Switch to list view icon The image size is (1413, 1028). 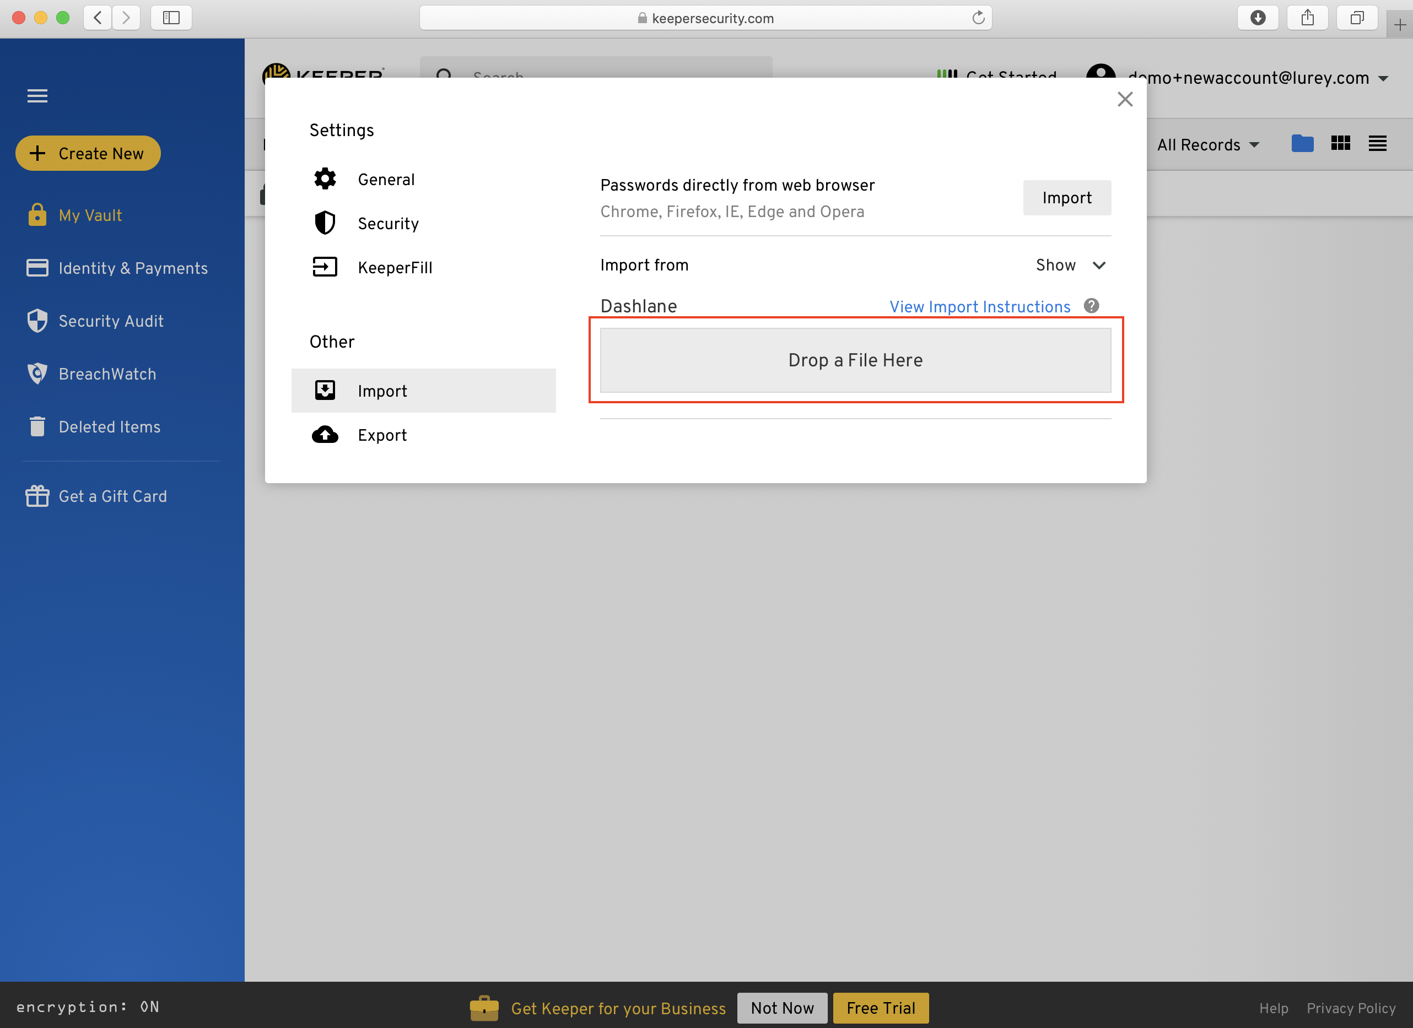(x=1378, y=144)
